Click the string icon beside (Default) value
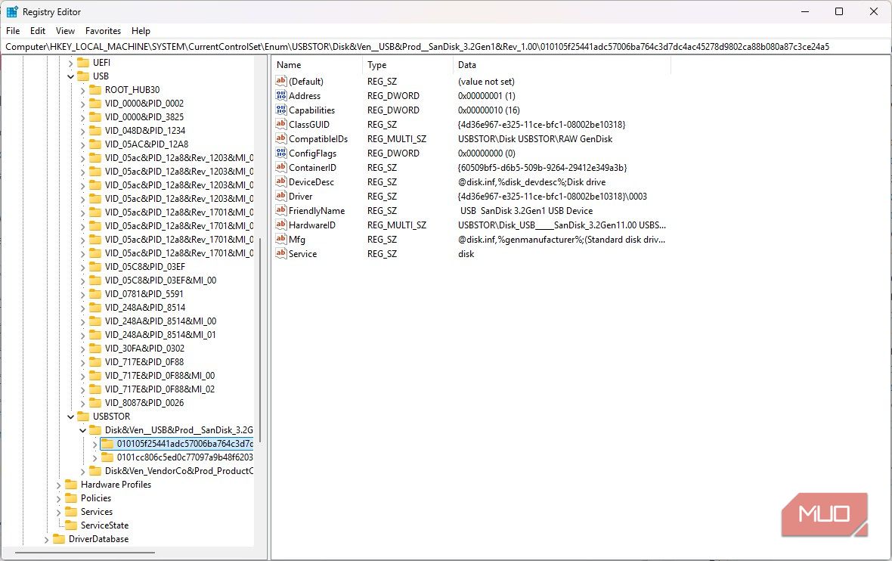This screenshot has height=561, width=892. [x=280, y=82]
